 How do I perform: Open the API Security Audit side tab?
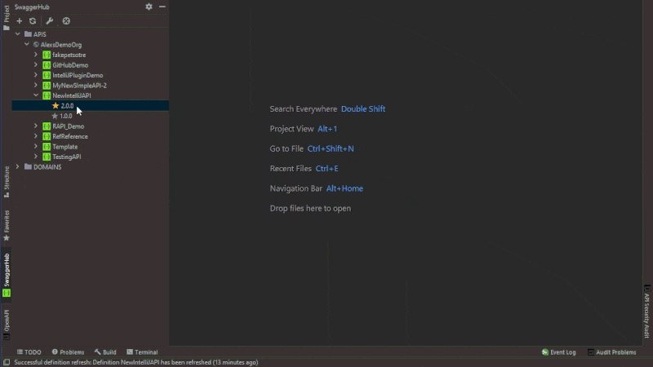[646, 312]
